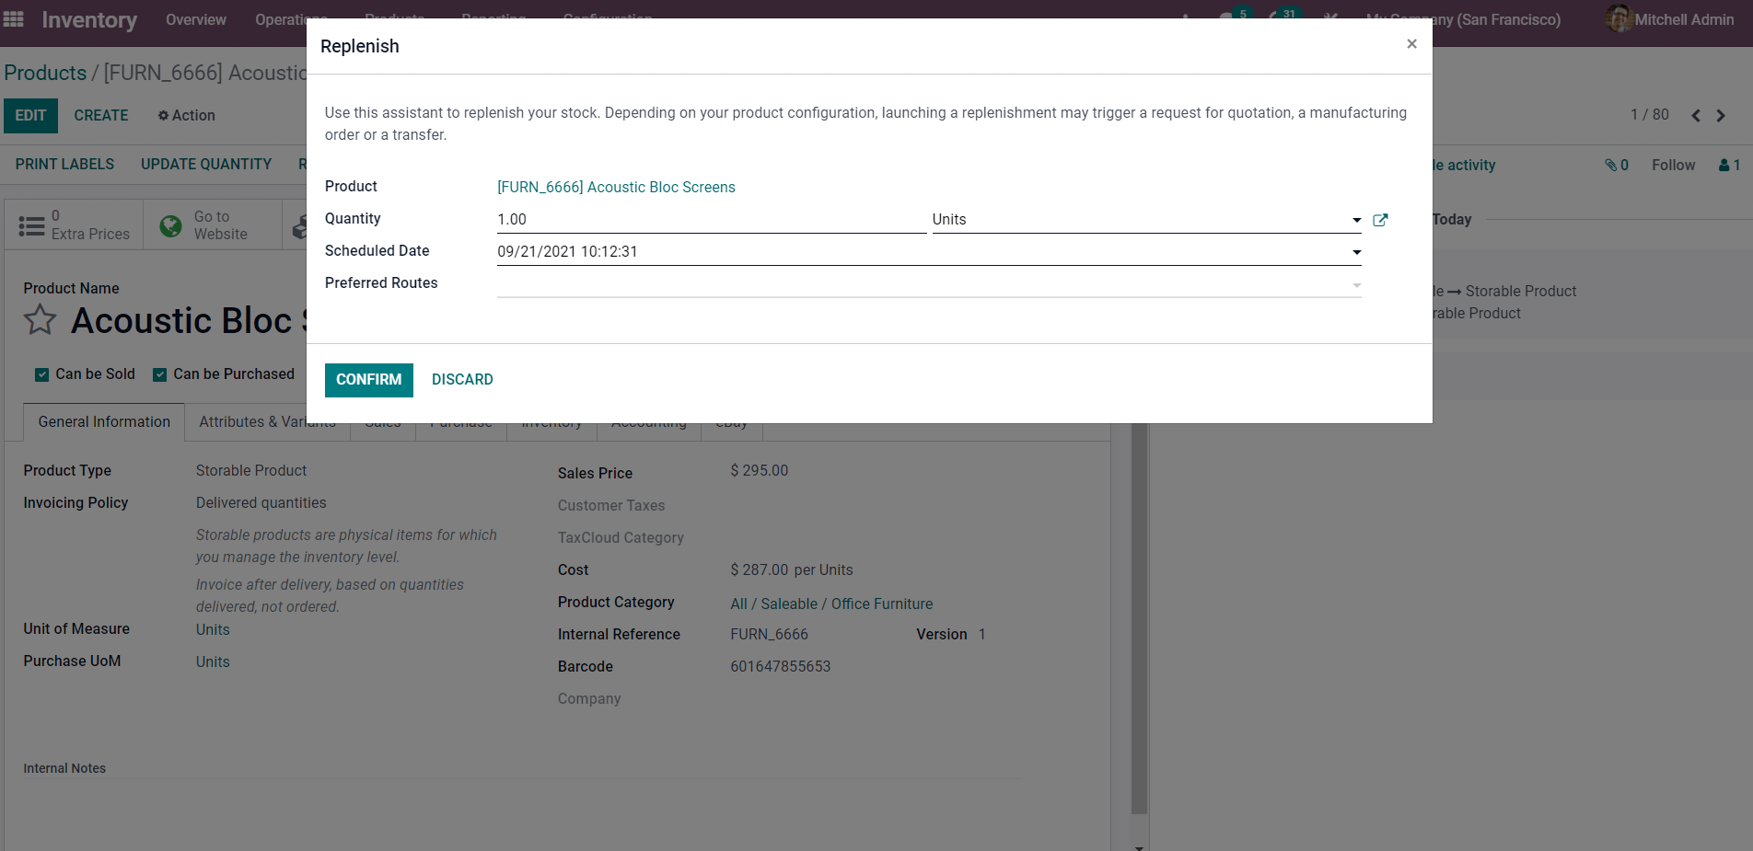Screen dimensions: 1753x851
Task: Open external link icon next to Units
Action: pyautogui.click(x=1380, y=220)
